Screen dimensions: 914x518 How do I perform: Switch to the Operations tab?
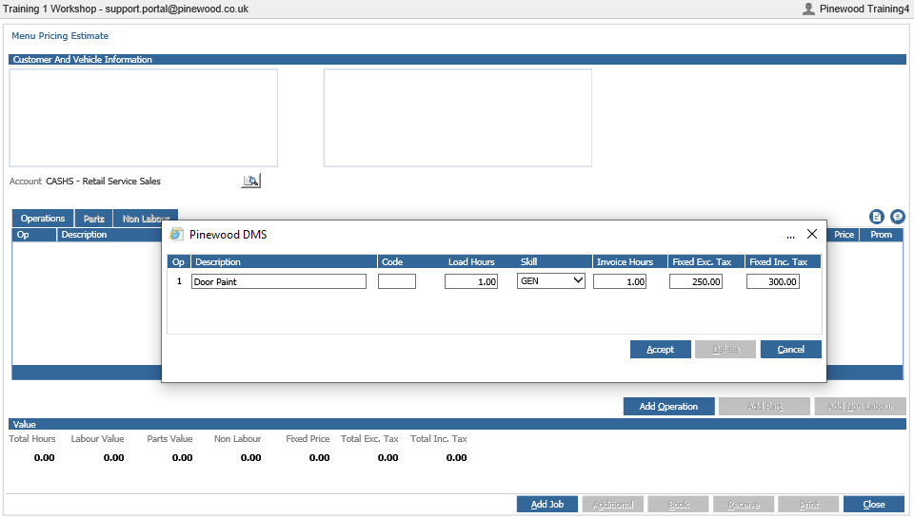43,219
